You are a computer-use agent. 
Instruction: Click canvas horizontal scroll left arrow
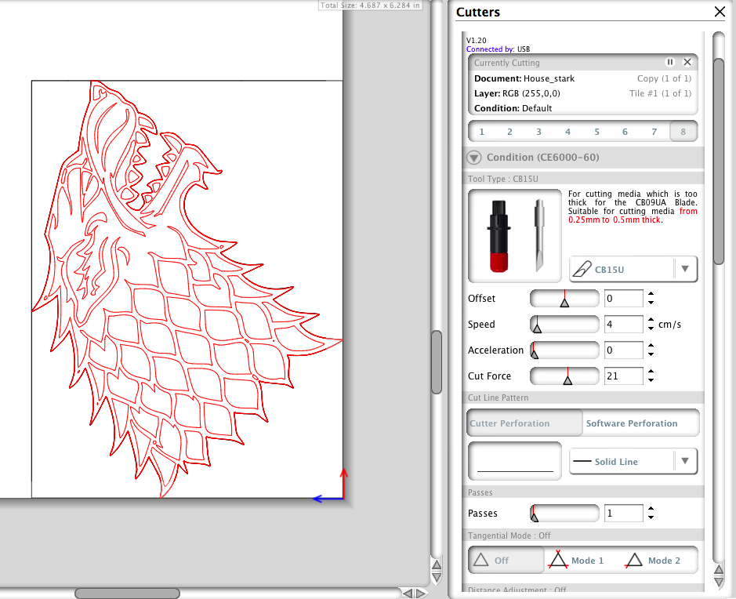407,594
